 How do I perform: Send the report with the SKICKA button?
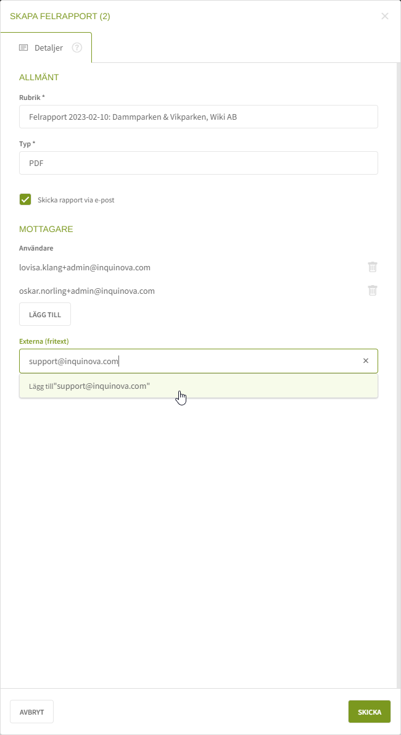pos(370,712)
